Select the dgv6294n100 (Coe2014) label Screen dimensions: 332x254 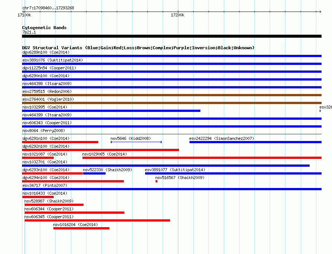46,178
